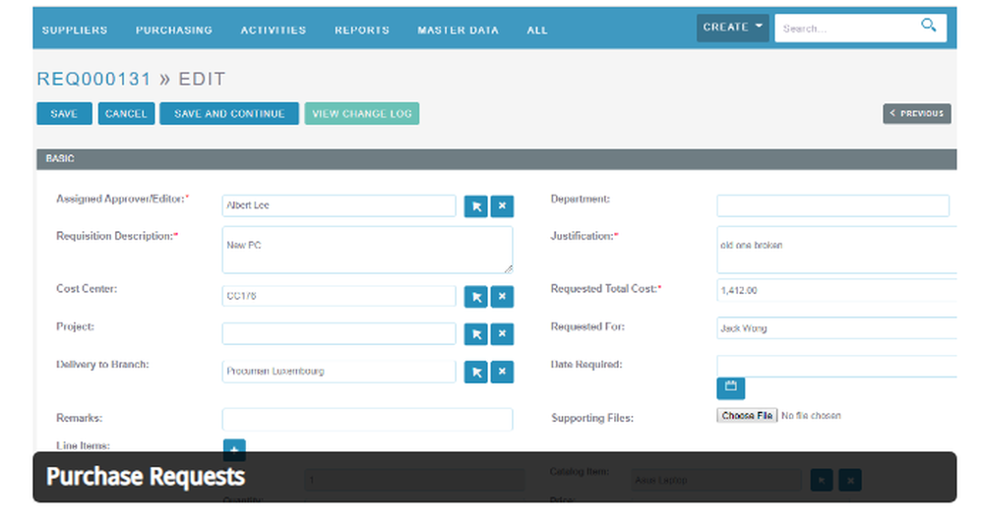The image size is (984, 521).
Task: Click the Date Required input field
Action: click(x=836, y=366)
